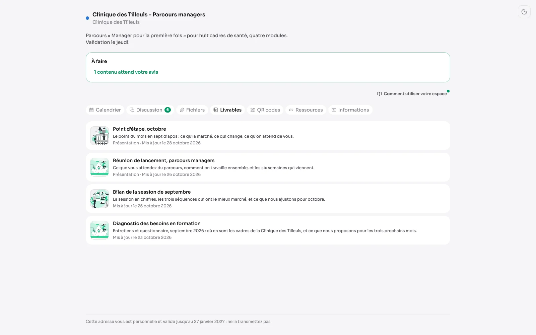
Task: Click the thumbnail for Bilan de septembre
Action: coord(99,199)
